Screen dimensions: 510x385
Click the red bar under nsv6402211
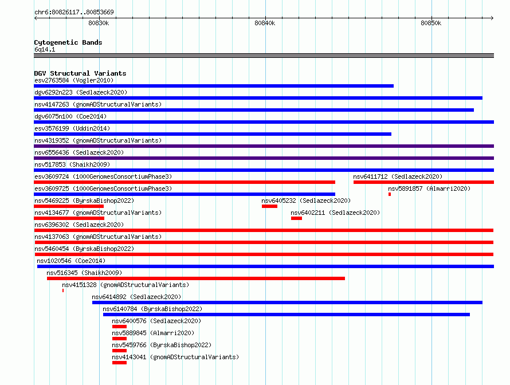[x=297, y=218]
